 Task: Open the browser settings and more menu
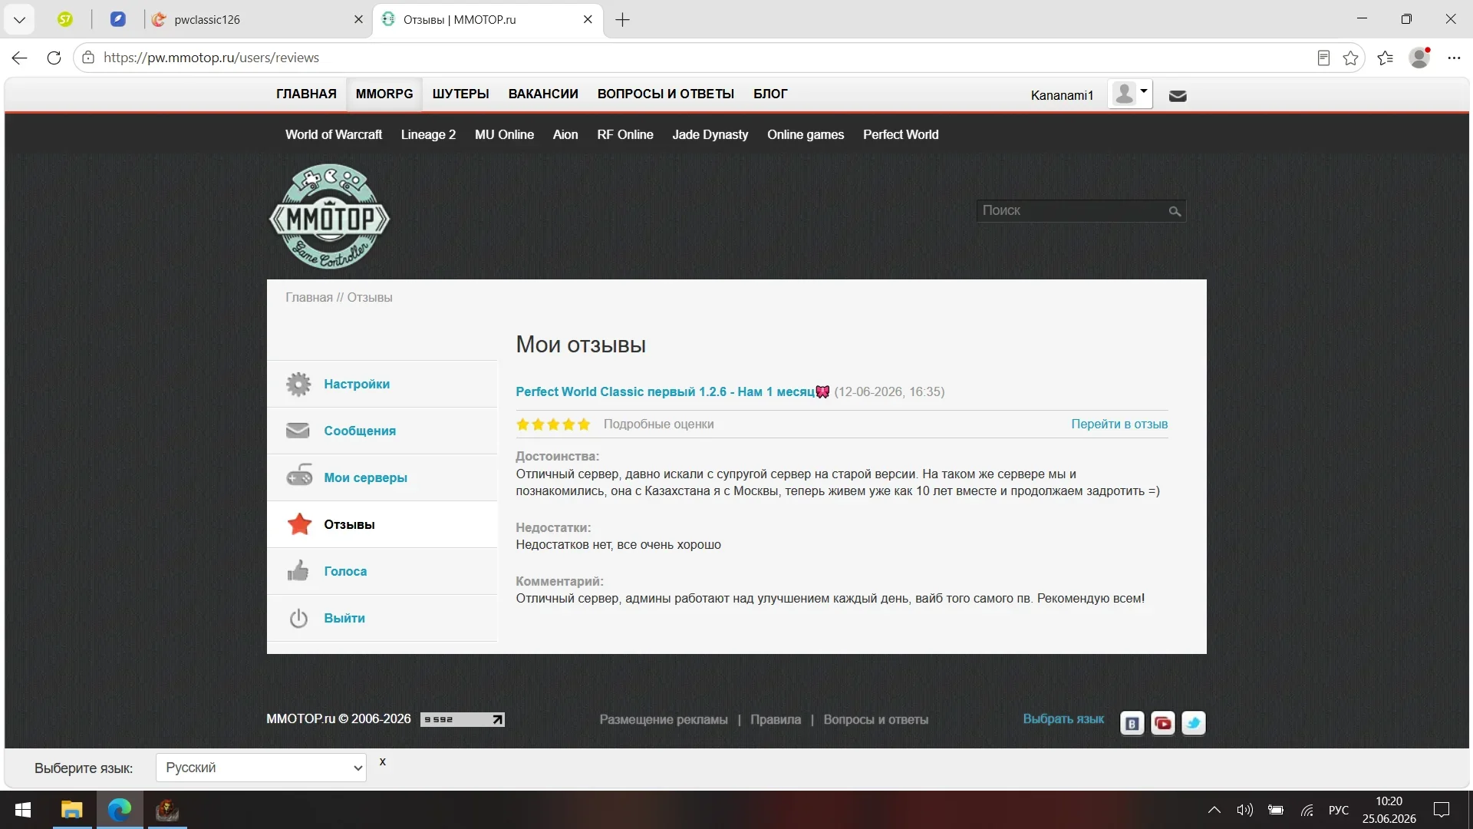coord(1454,58)
